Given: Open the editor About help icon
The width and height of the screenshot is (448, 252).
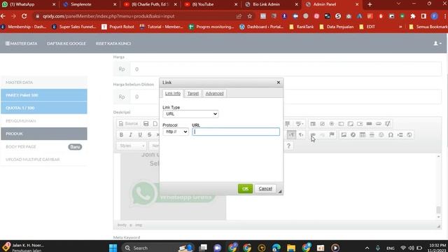Looking at the screenshot, I should [x=288, y=146].
